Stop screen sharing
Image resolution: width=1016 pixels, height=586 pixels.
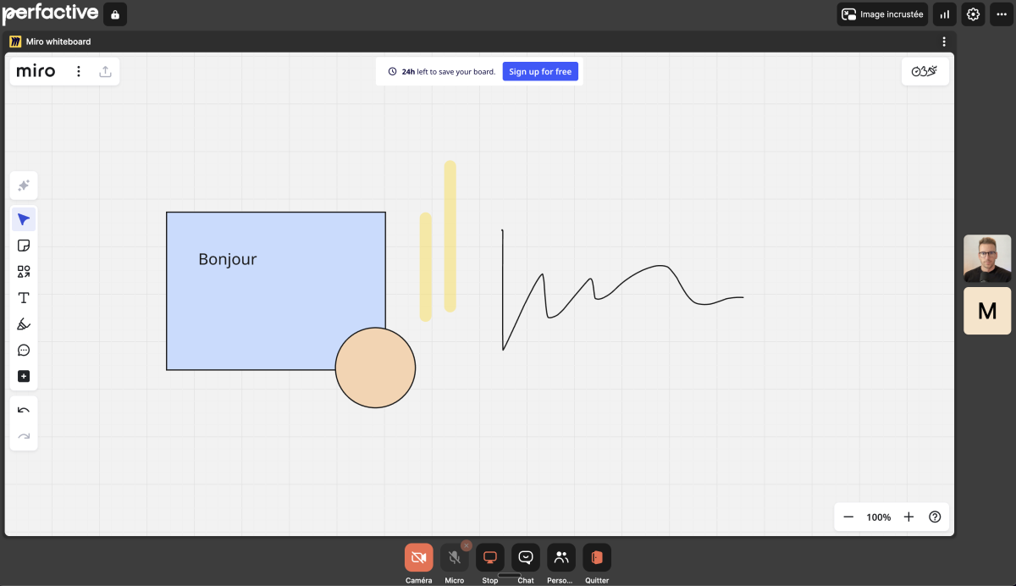tap(489, 557)
